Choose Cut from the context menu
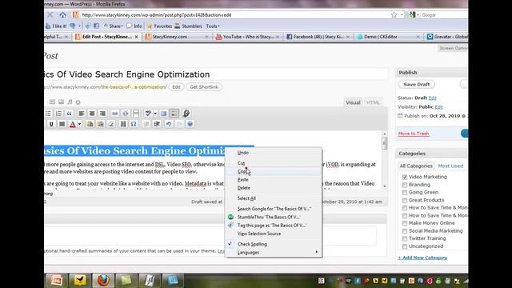 [274, 162]
